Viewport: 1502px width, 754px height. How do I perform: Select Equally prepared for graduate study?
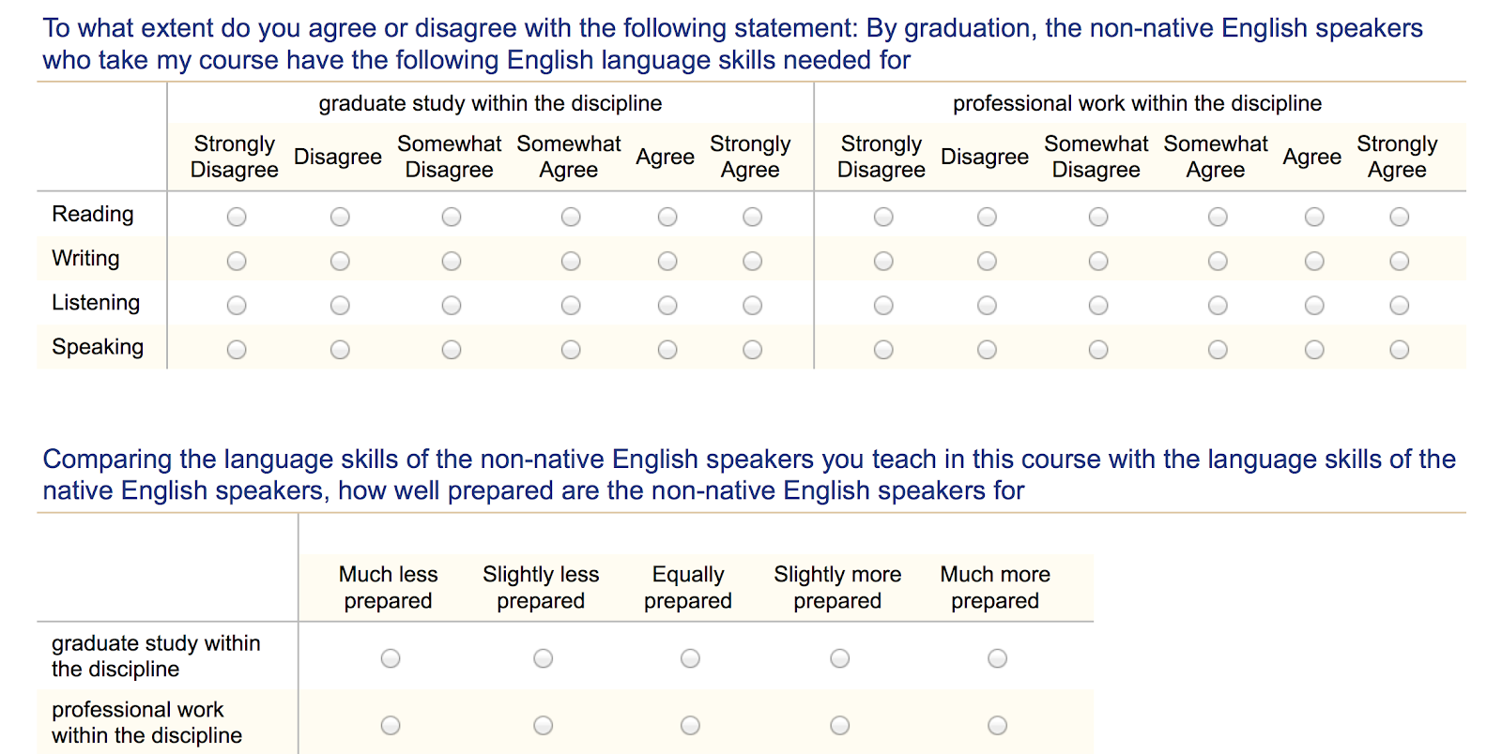690,658
